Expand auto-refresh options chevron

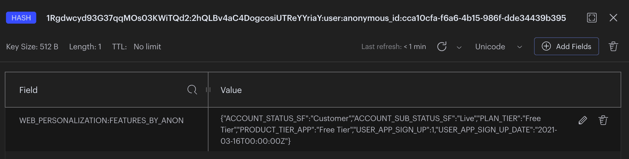pyautogui.click(x=459, y=47)
